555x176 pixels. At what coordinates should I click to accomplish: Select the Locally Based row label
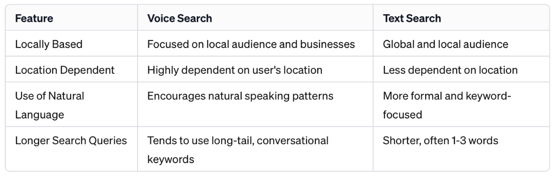(x=49, y=44)
